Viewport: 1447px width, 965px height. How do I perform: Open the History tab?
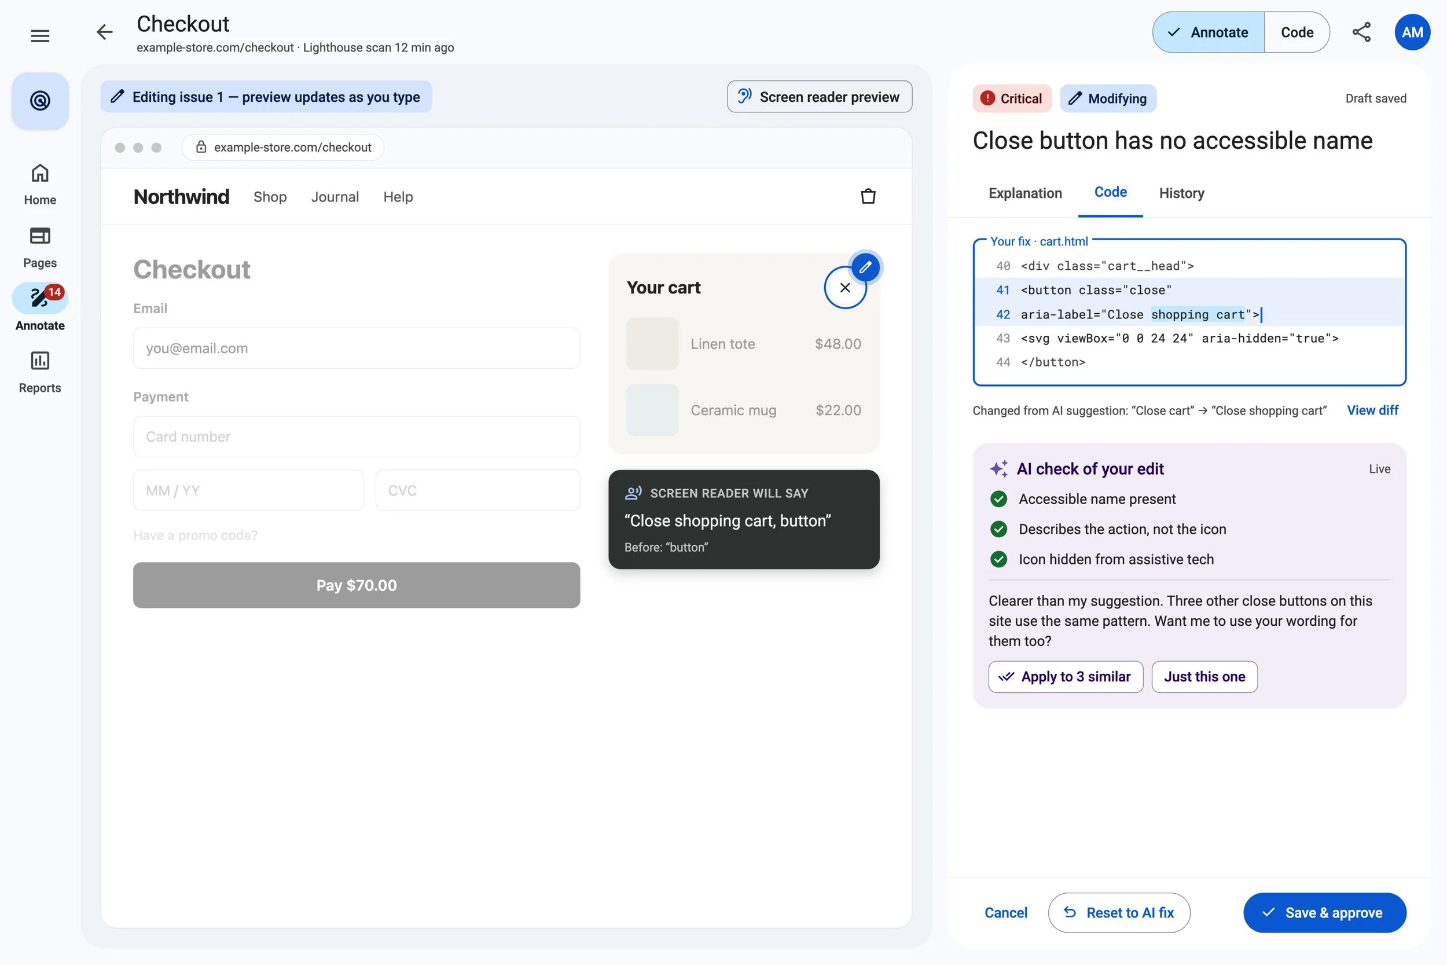pyautogui.click(x=1181, y=193)
